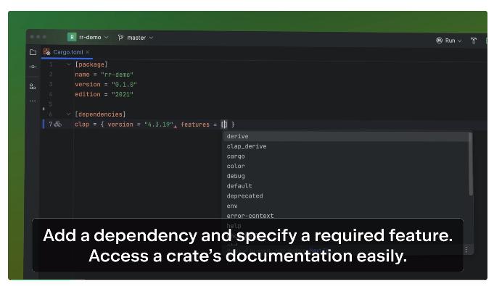Click the Build hammer icon

[x=474, y=41]
